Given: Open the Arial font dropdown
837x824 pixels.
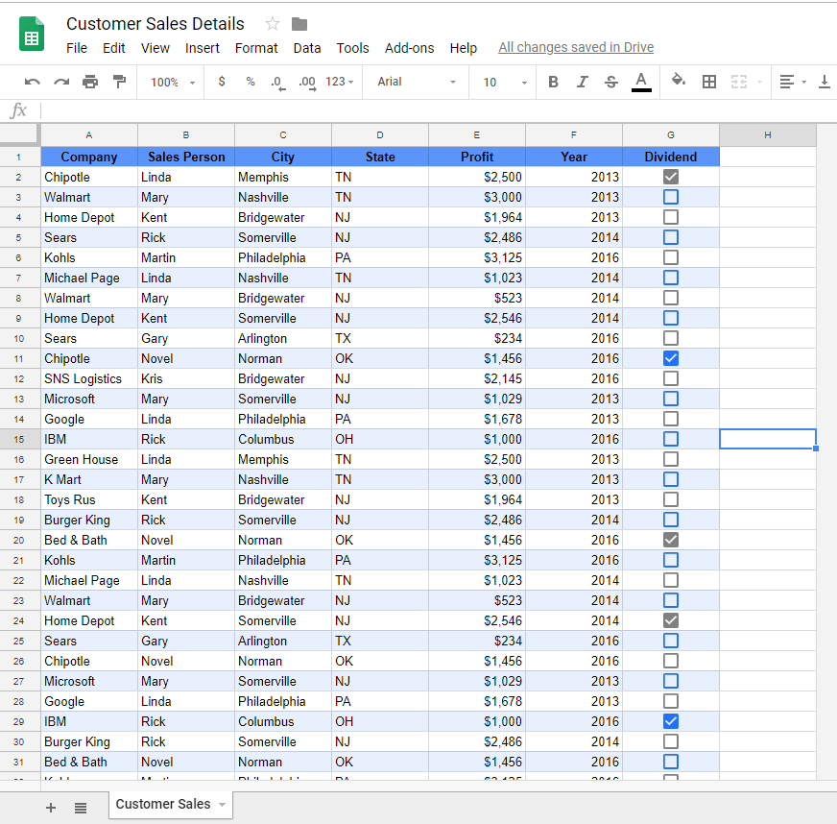Looking at the screenshot, I should tap(417, 82).
